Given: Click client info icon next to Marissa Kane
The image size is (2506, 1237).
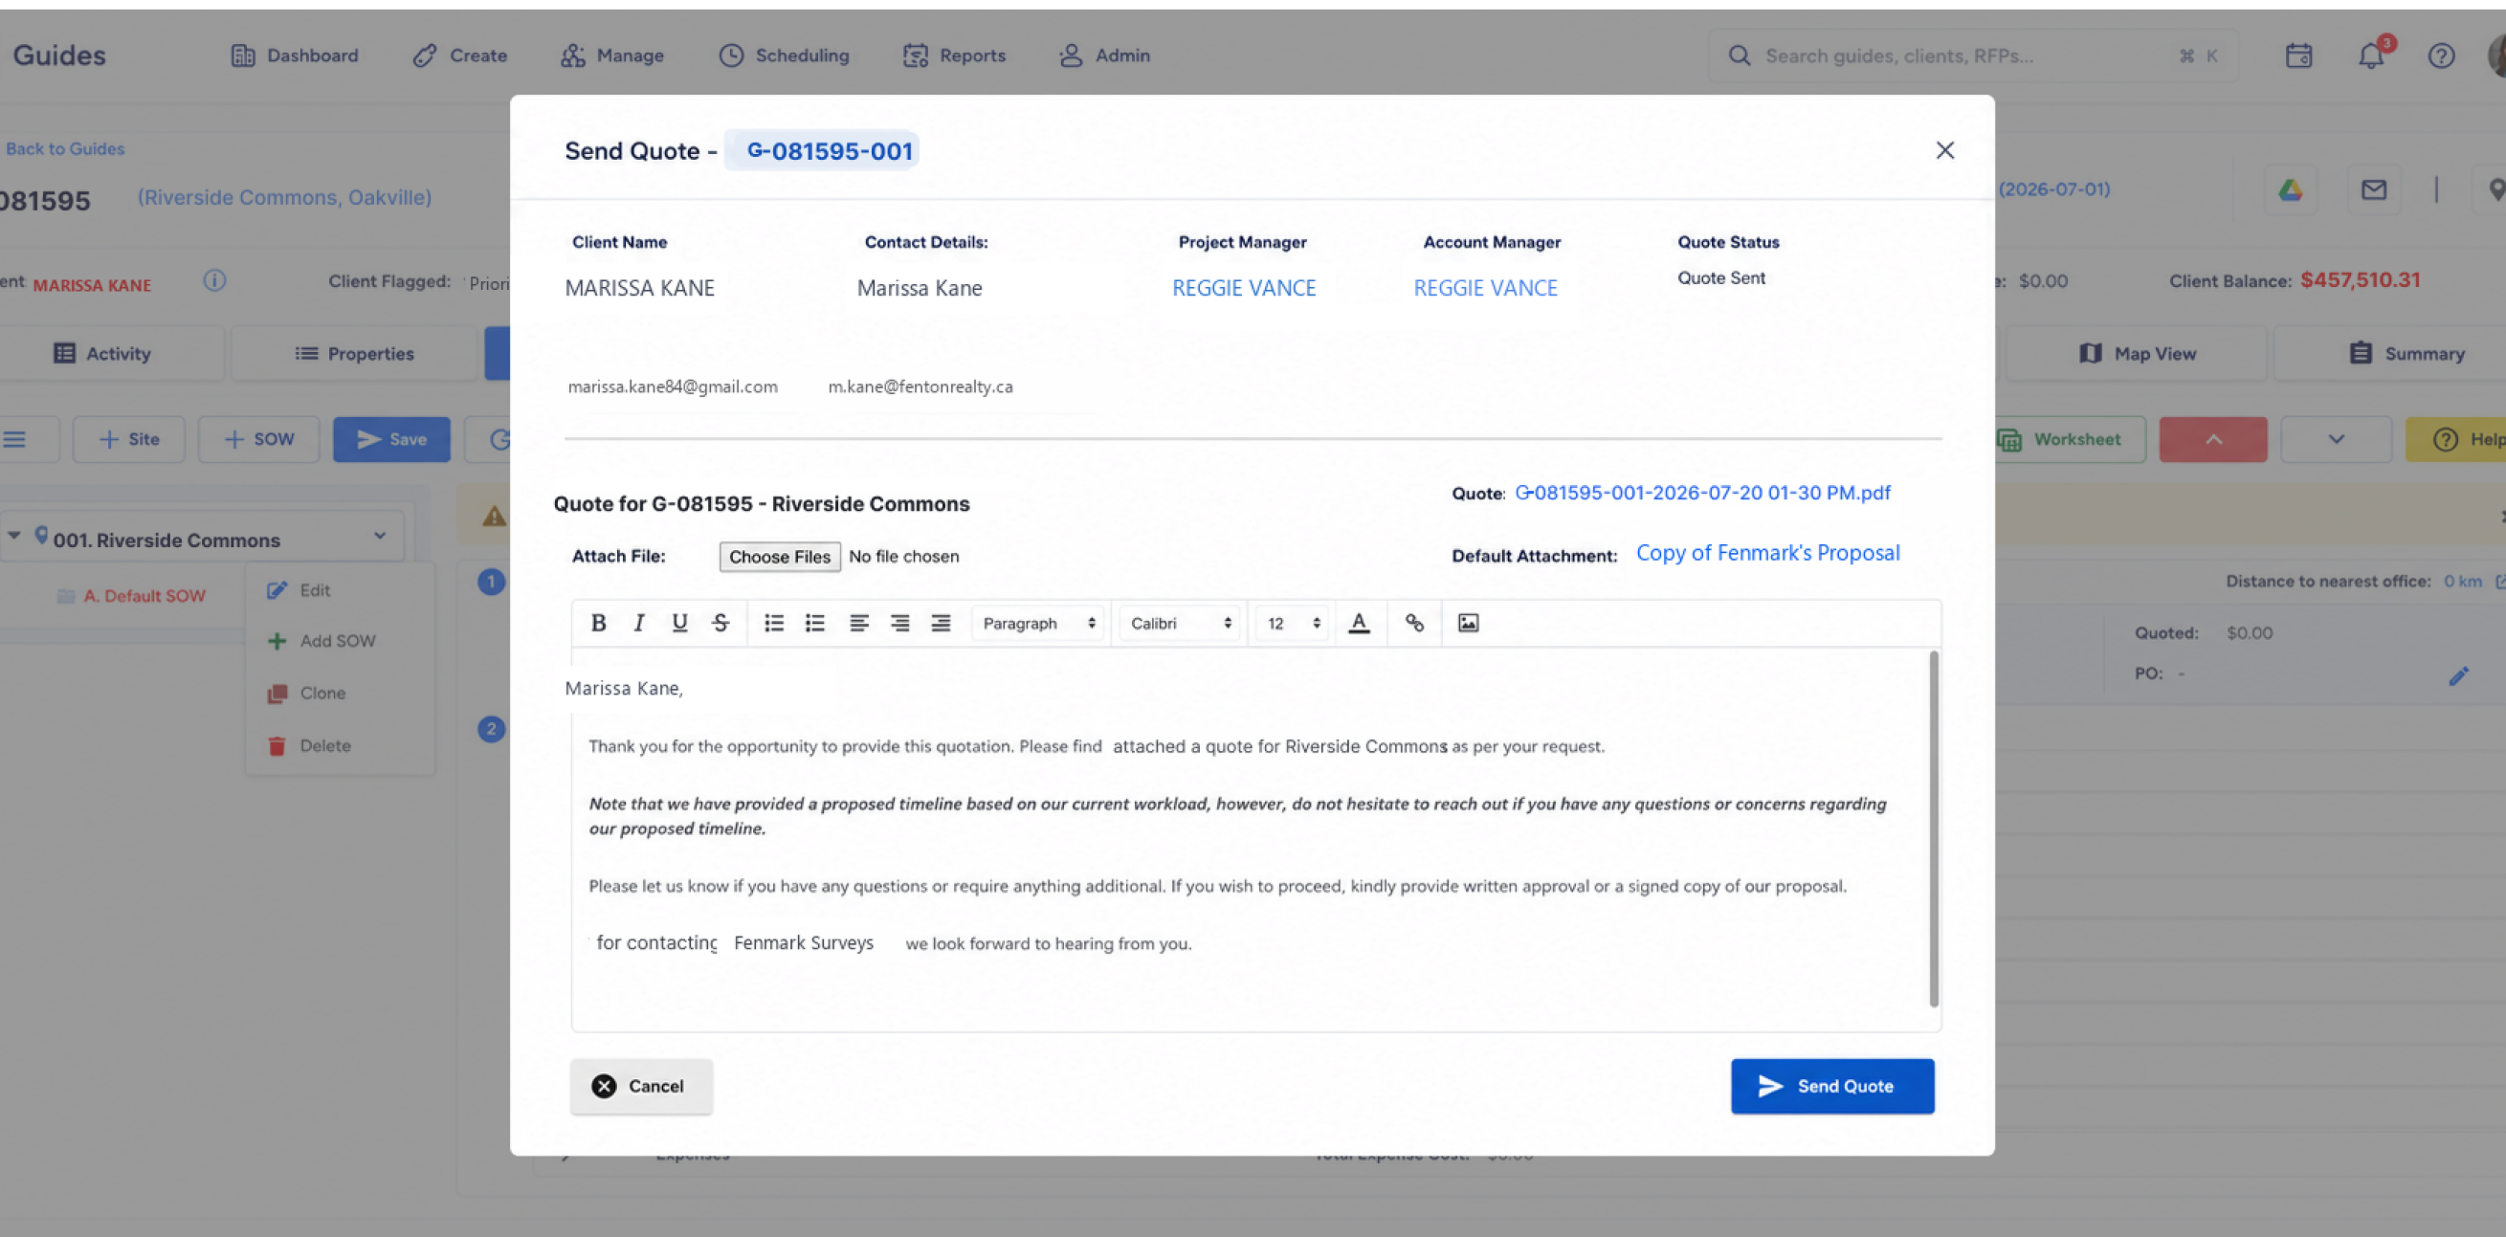Looking at the screenshot, I should point(214,280).
